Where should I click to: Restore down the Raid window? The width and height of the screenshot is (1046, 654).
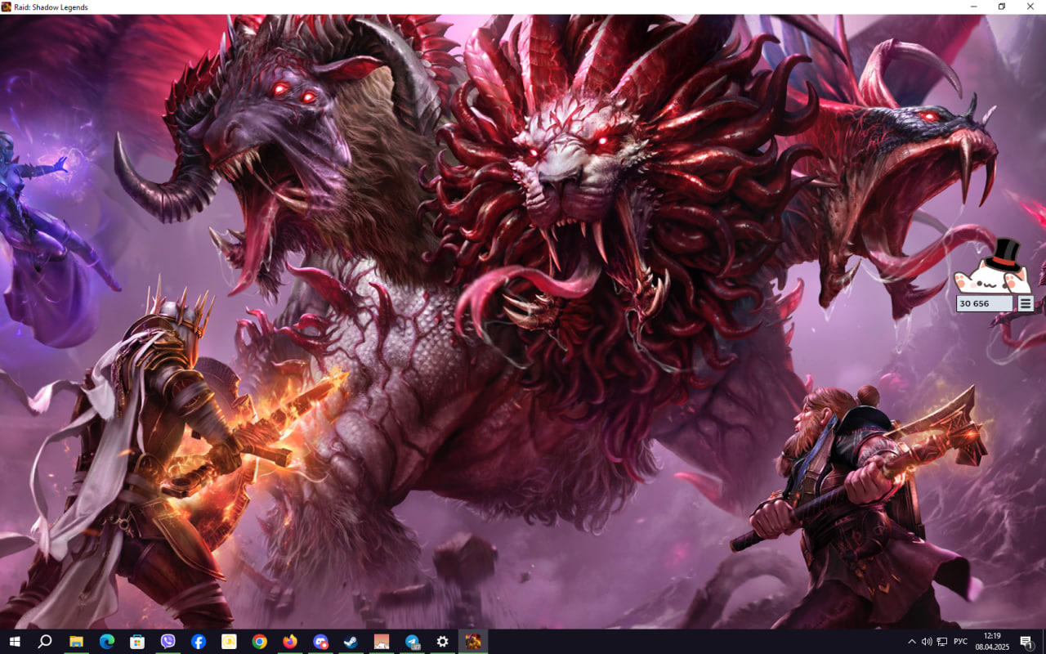tap(1002, 7)
